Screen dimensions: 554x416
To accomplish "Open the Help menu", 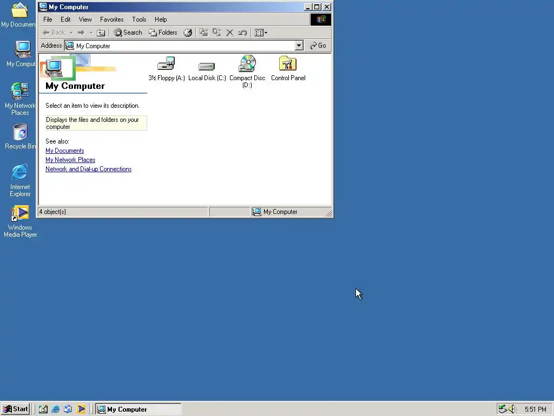I will (x=161, y=19).
